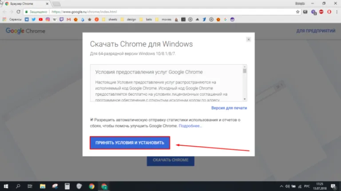Open Task View on the taskbar
Viewport: 341px width, 191px height.
point(30,186)
